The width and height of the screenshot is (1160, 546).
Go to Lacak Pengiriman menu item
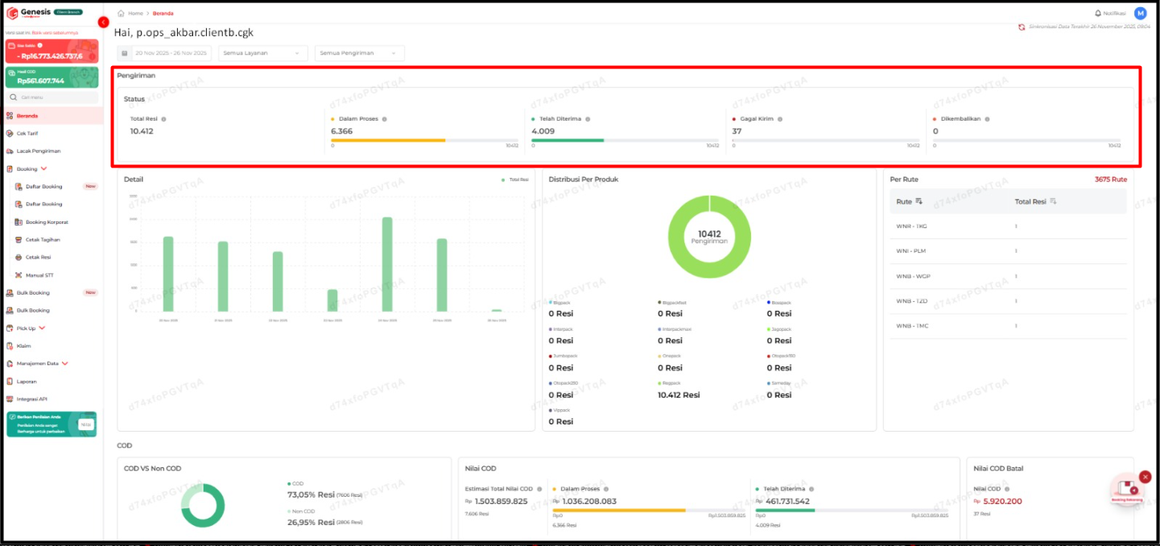click(38, 151)
